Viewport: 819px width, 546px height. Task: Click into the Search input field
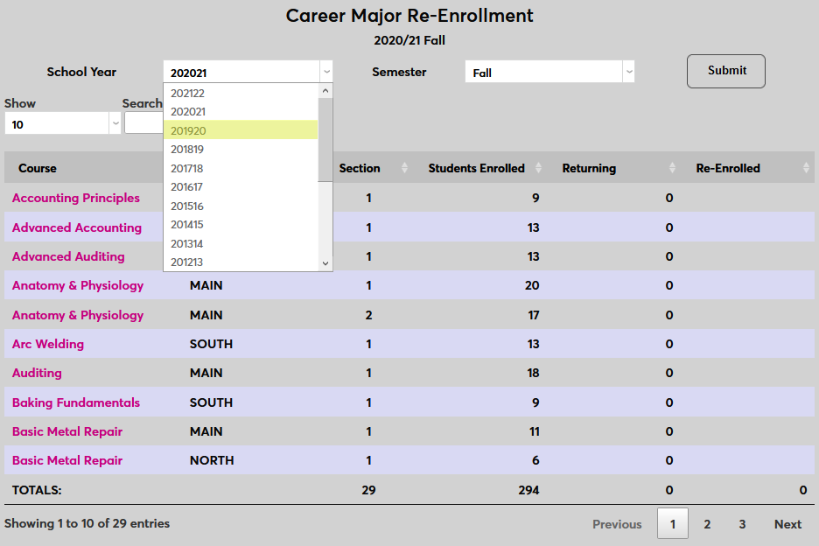tap(143, 123)
